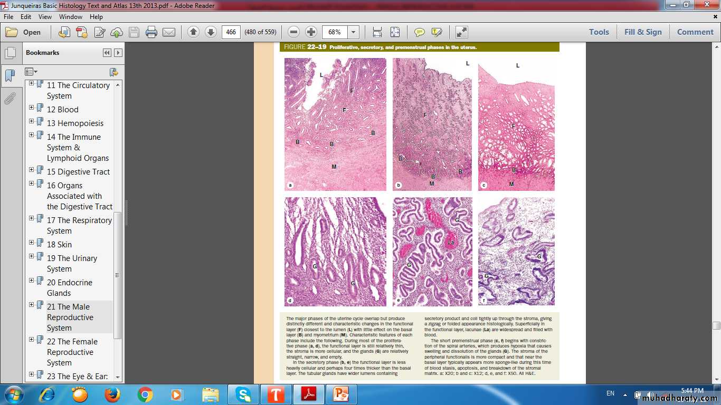This screenshot has width=721, height=405.
Task: Expand the 22 The Female Reproductive System bookmark
Action: click(x=32, y=341)
